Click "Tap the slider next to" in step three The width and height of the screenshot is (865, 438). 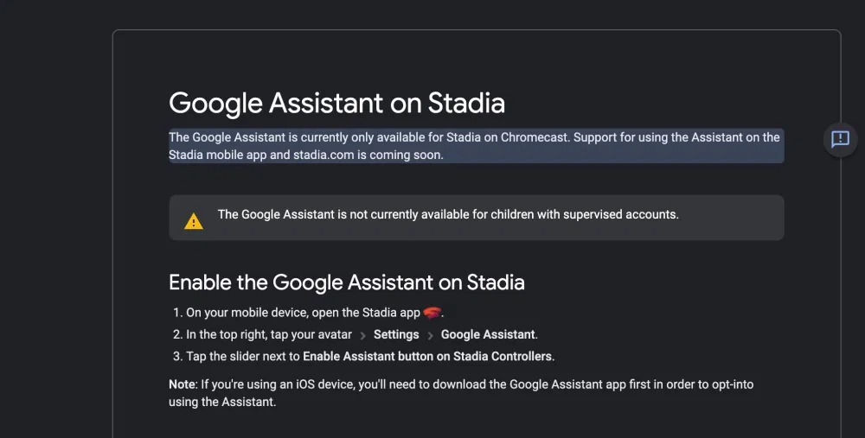tap(243, 356)
